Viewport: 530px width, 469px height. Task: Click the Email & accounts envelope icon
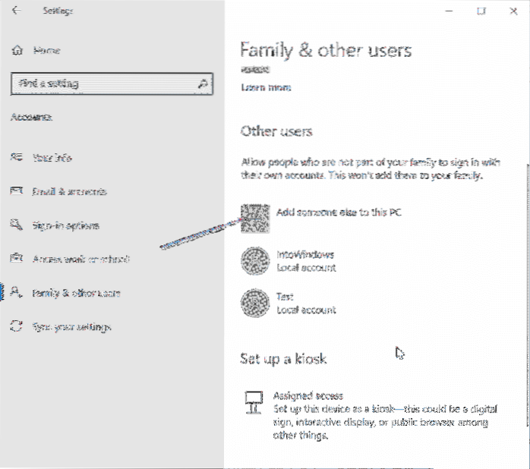(17, 192)
